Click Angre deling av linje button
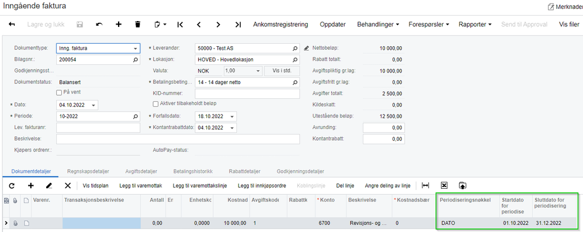This screenshot has width=583, height=232. tap(387, 185)
